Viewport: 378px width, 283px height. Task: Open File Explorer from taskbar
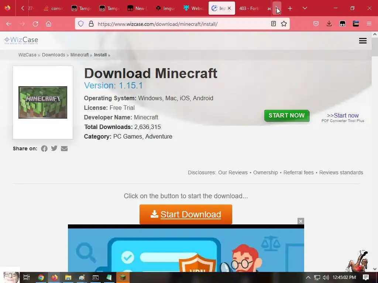[x=68, y=277]
